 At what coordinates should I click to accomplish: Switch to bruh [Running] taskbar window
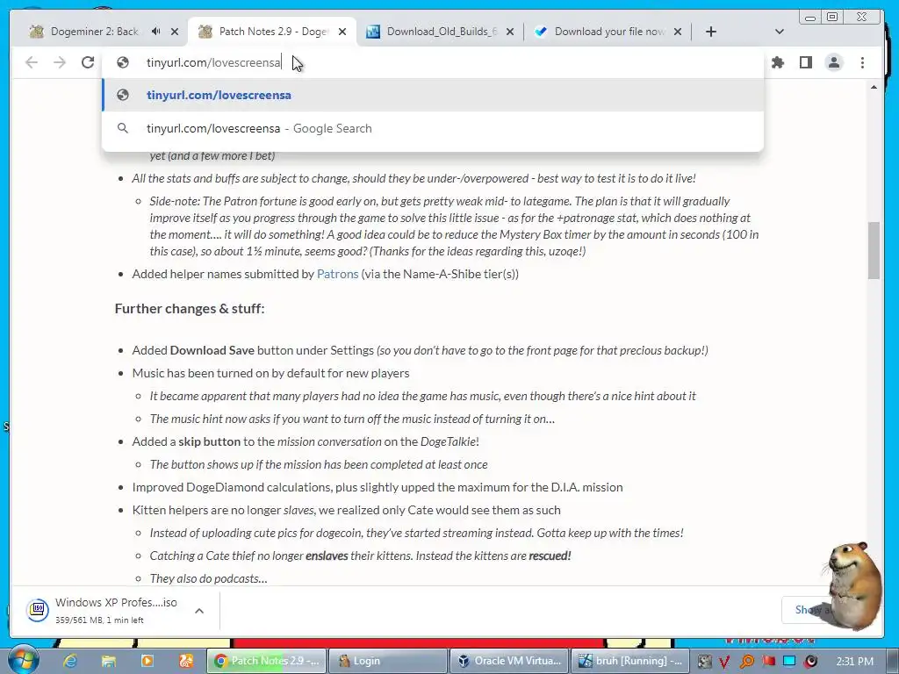point(630,661)
